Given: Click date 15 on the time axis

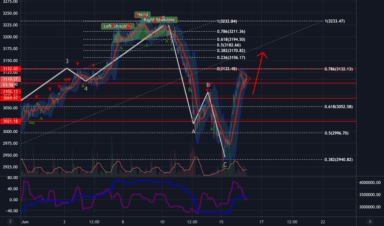Looking at the screenshot, I should pos(221,222).
